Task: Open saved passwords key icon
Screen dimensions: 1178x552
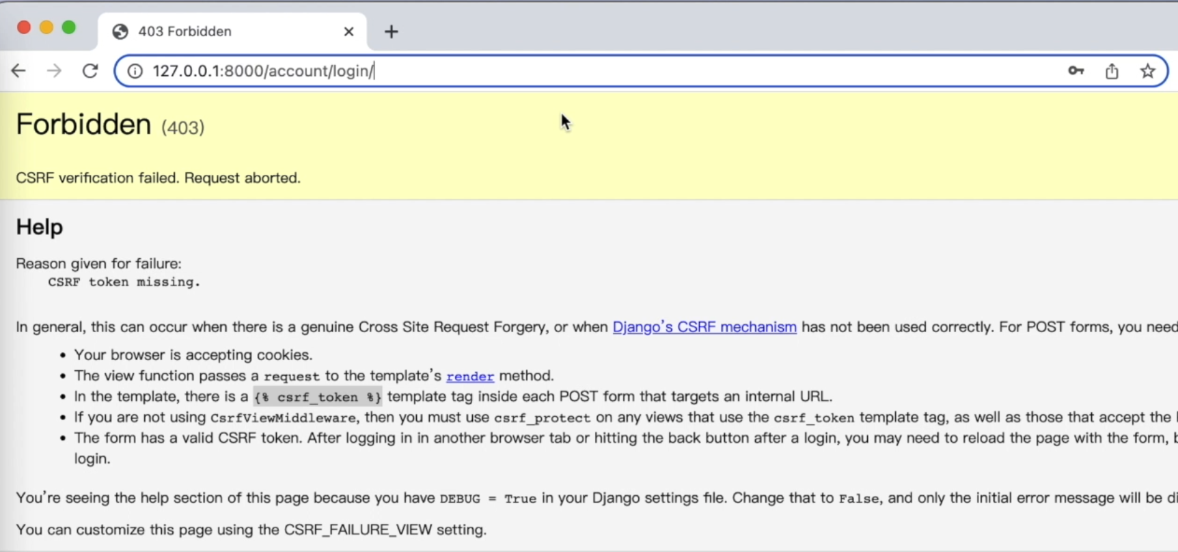Action: pyautogui.click(x=1076, y=70)
